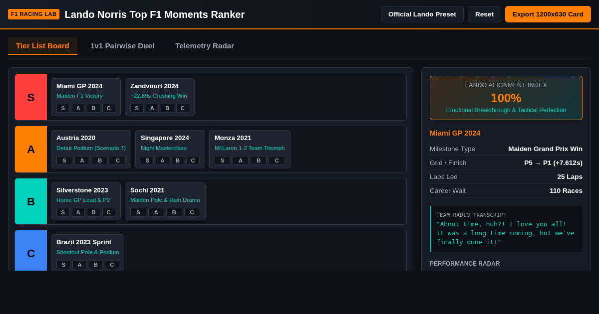The width and height of the screenshot is (599, 314).
Task: Switch to the Tier List Board tab
Action: point(42,46)
